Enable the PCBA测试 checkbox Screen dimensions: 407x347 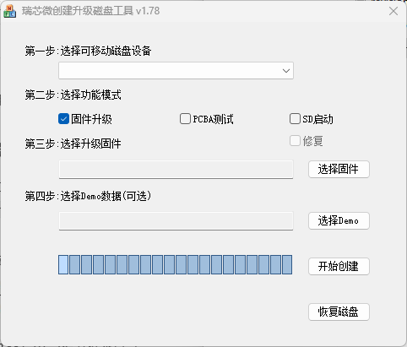click(185, 119)
